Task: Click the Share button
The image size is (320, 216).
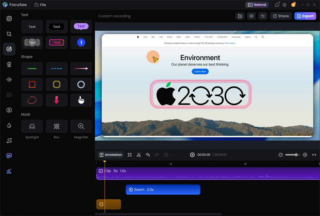Action: click(281, 16)
